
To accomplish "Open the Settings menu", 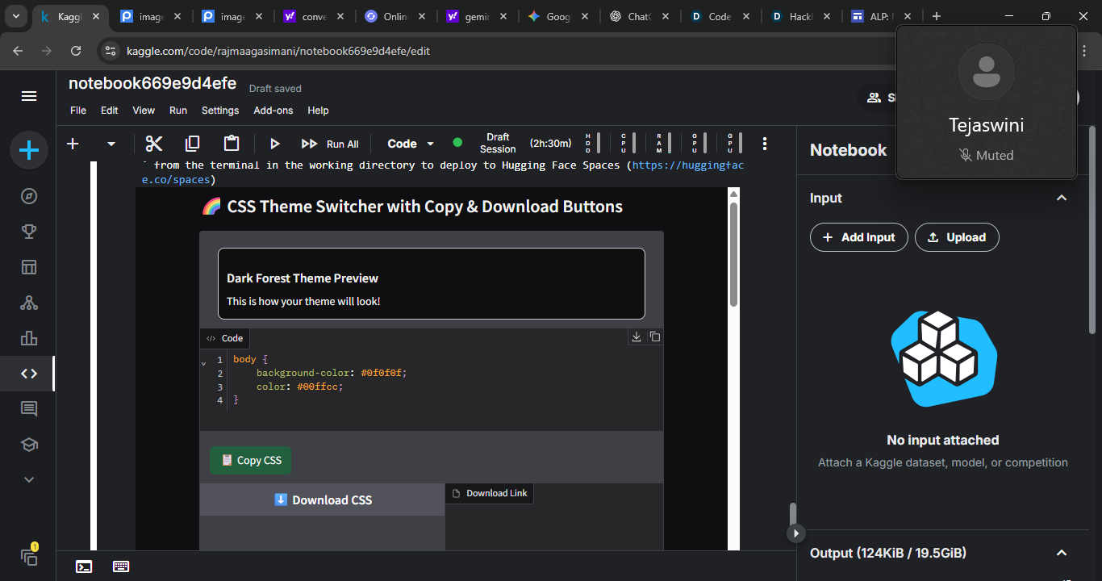I will tap(220, 111).
